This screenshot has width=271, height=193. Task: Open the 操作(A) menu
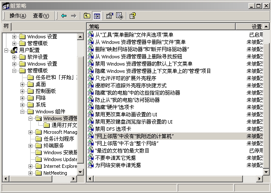click(18, 16)
